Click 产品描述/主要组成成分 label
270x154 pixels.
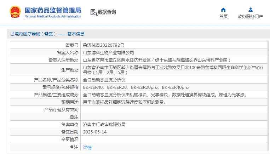[x=56, y=95]
